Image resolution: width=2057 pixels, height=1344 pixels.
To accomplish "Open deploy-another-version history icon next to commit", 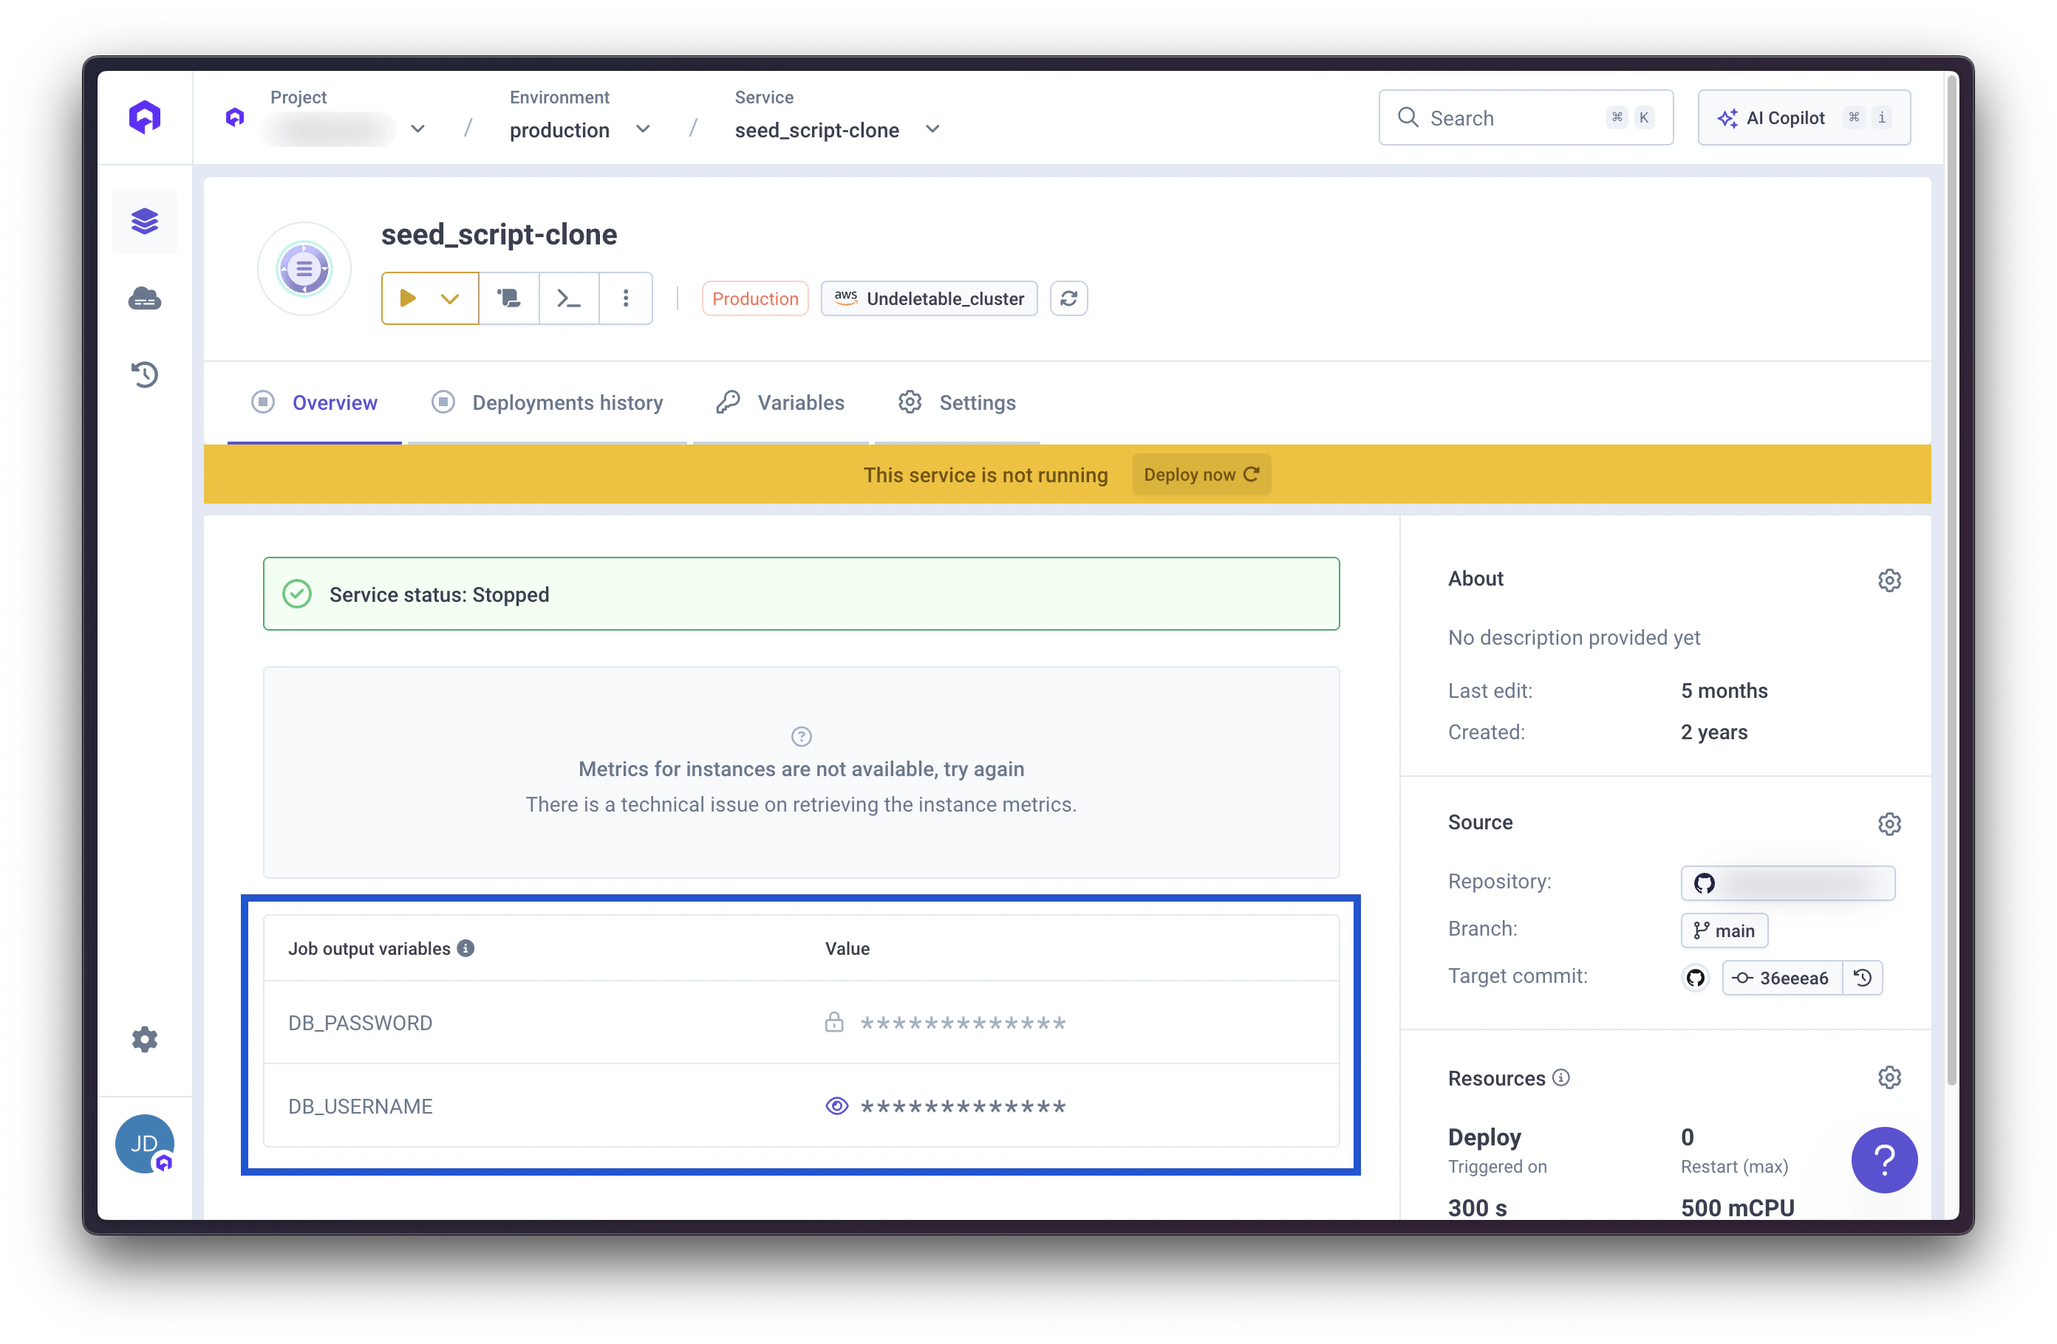I will tap(1863, 978).
